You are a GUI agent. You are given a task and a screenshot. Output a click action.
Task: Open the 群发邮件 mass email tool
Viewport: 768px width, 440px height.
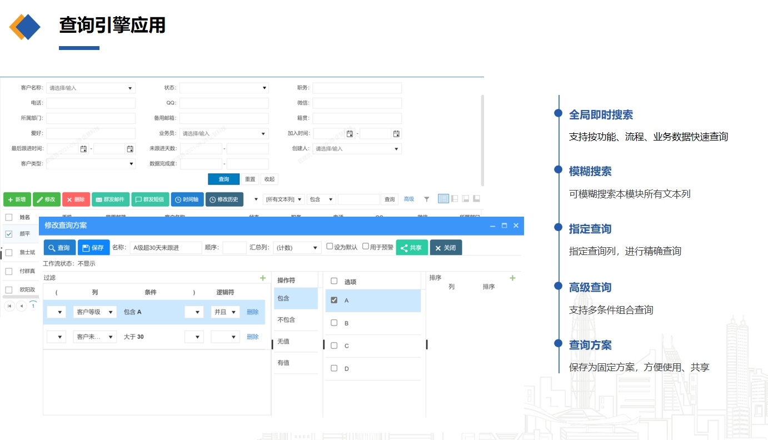(110, 199)
